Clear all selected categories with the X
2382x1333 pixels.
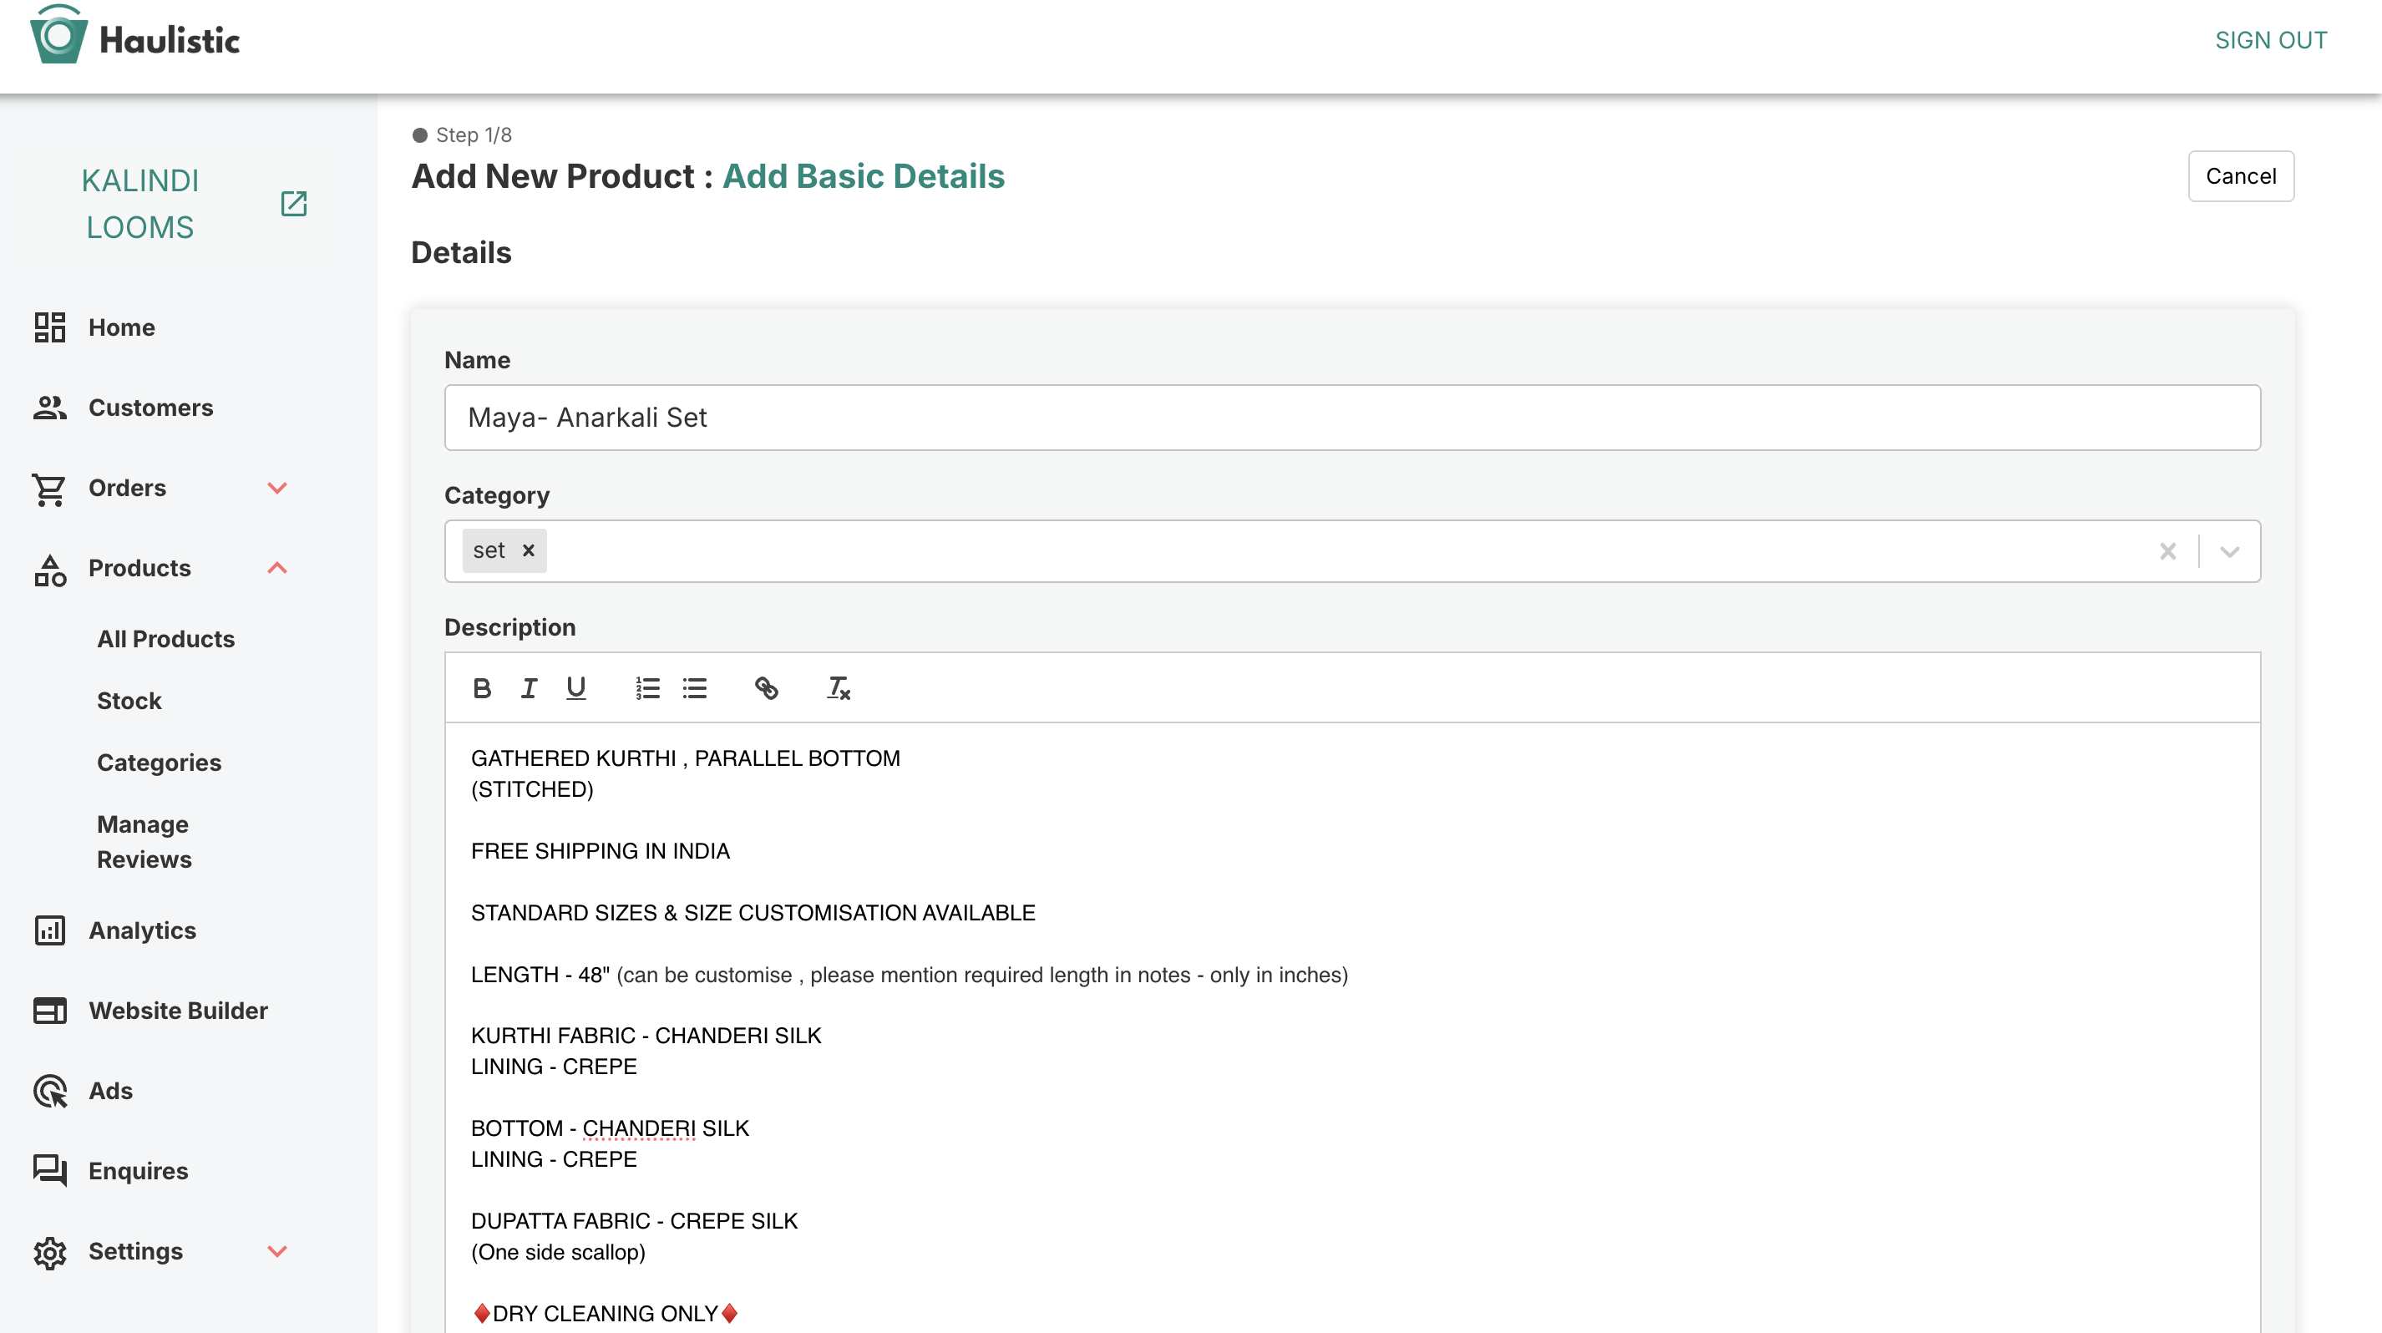point(2168,551)
